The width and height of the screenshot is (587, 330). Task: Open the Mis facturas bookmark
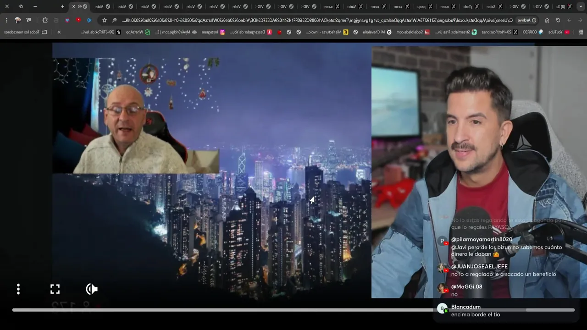click(327, 32)
